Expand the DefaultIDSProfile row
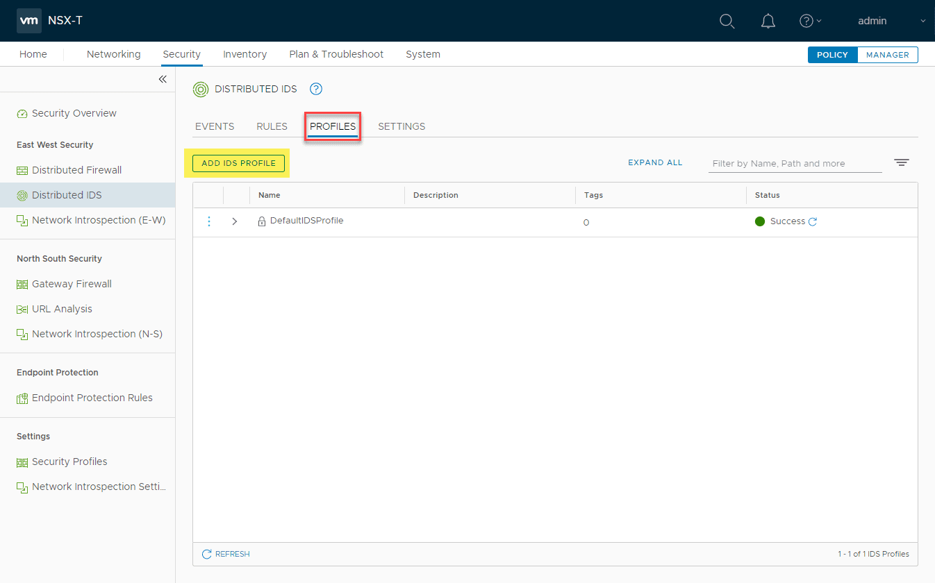Screen dimensions: 935x583 (x=235, y=221)
